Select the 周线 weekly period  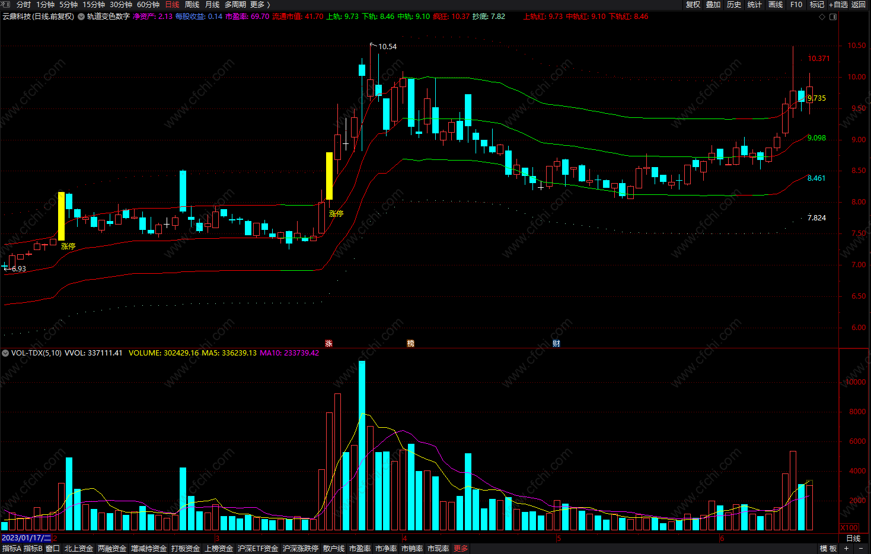click(192, 4)
